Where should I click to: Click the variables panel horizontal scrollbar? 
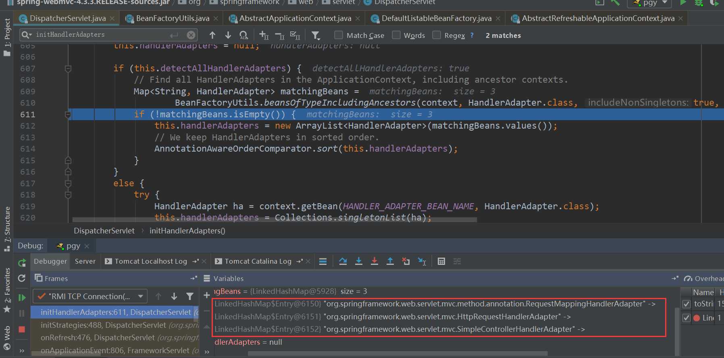click(397, 354)
